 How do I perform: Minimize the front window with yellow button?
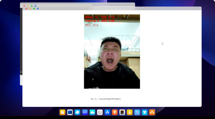[x=30, y=8]
